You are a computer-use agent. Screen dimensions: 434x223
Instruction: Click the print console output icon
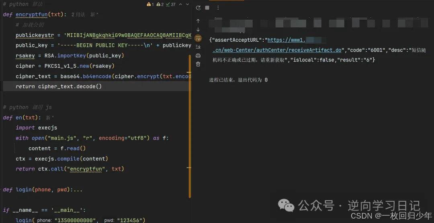[x=198, y=55]
